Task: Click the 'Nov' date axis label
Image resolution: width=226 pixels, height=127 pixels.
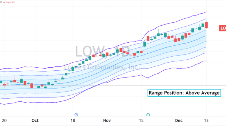Action: pyautogui.click(x=107, y=120)
